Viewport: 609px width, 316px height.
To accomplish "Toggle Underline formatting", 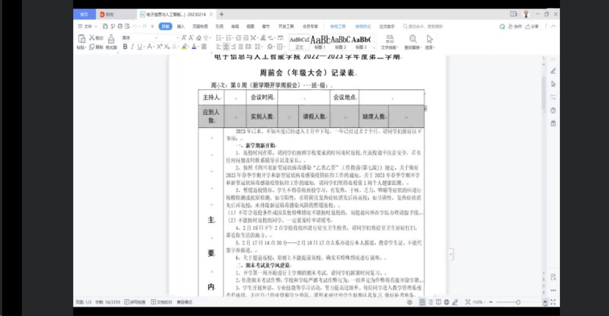I will coord(139,47).
